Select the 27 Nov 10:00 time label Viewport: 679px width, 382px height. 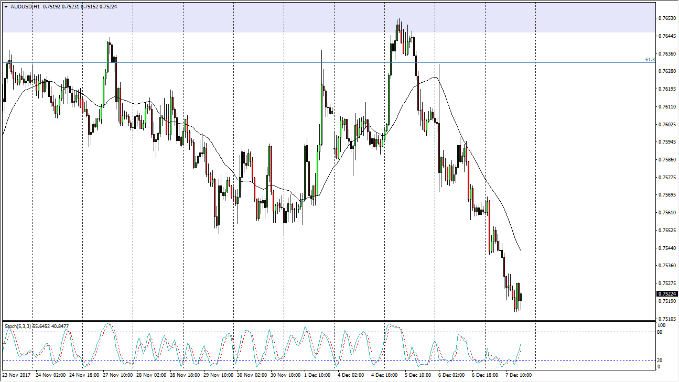[x=116, y=375]
